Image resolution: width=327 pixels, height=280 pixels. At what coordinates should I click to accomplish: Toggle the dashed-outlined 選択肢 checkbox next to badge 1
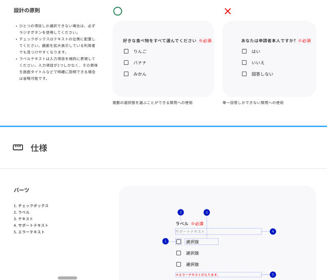[x=179, y=241]
